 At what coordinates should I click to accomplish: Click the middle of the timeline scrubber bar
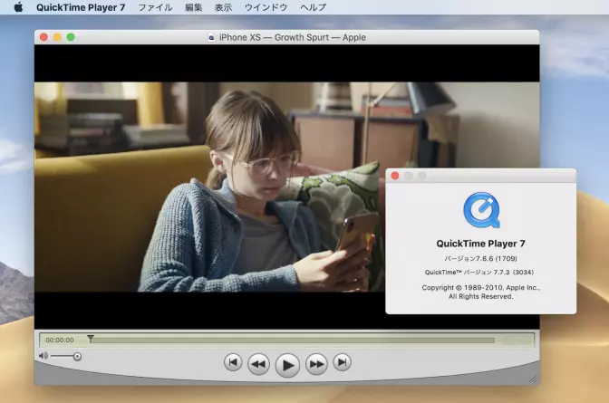292,341
